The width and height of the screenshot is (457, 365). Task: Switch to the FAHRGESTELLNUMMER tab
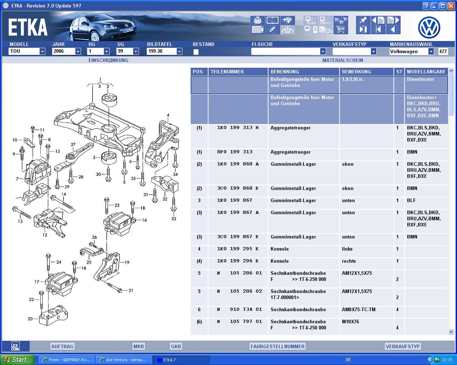[277, 346]
